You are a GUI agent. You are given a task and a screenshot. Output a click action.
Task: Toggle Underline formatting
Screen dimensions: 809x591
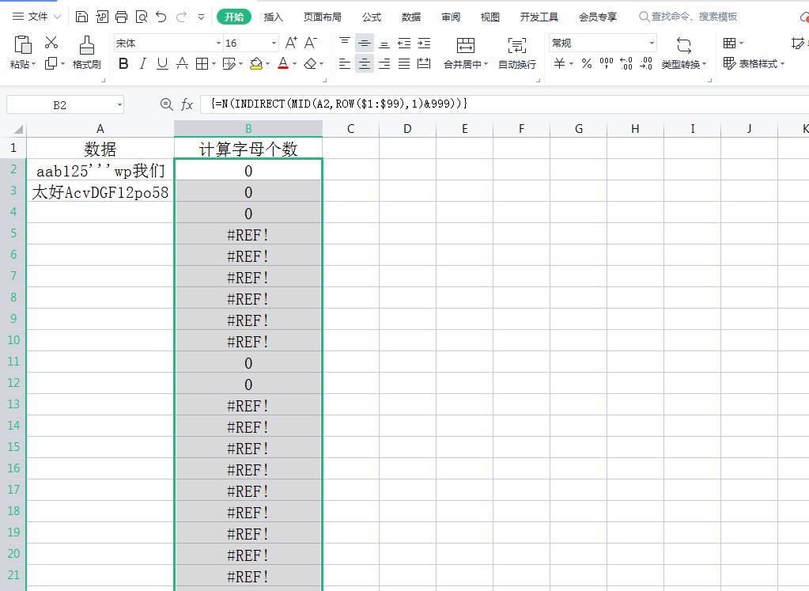(163, 63)
